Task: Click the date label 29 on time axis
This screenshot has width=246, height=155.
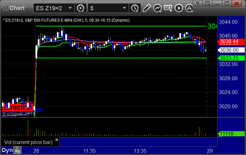Action: point(210,151)
